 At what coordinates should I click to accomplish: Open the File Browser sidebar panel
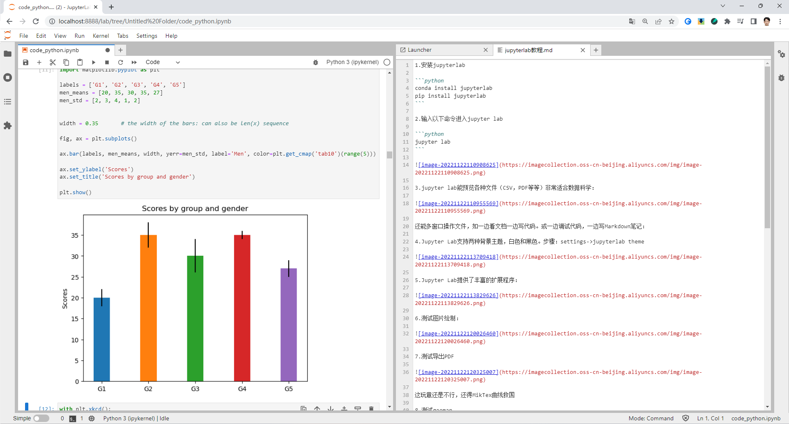point(7,54)
